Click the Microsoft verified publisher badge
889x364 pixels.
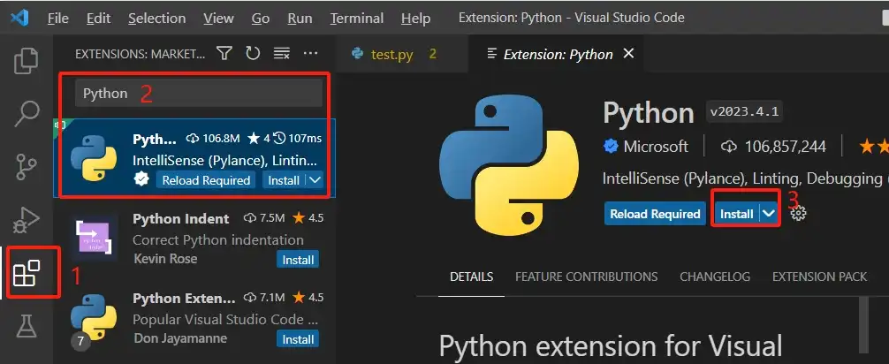coord(611,147)
